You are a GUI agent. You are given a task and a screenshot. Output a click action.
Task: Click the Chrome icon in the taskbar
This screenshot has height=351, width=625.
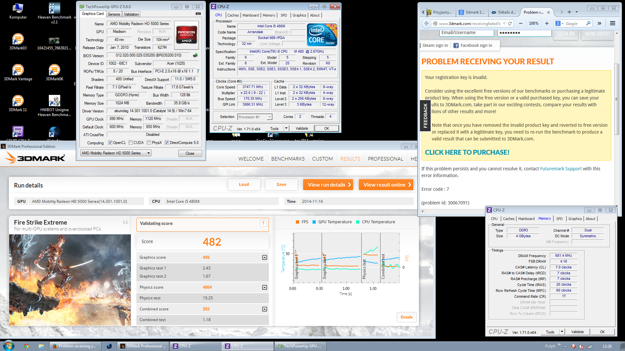tap(26, 346)
